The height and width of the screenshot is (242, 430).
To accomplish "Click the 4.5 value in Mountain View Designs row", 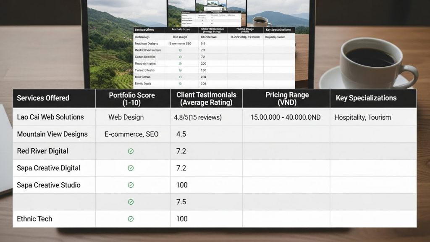I will (x=181, y=134).
